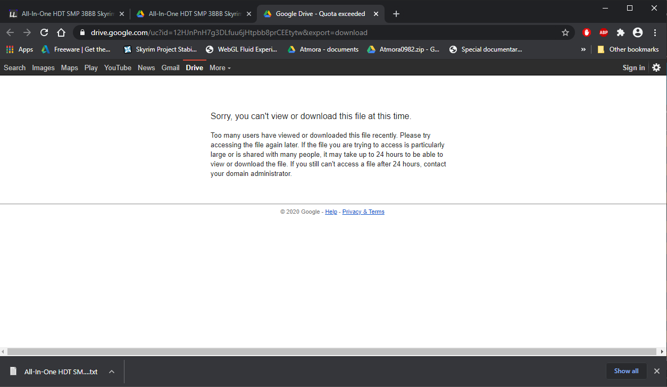667x387 pixels.
Task: Reload the current page
Action: [x=44, y=32]
